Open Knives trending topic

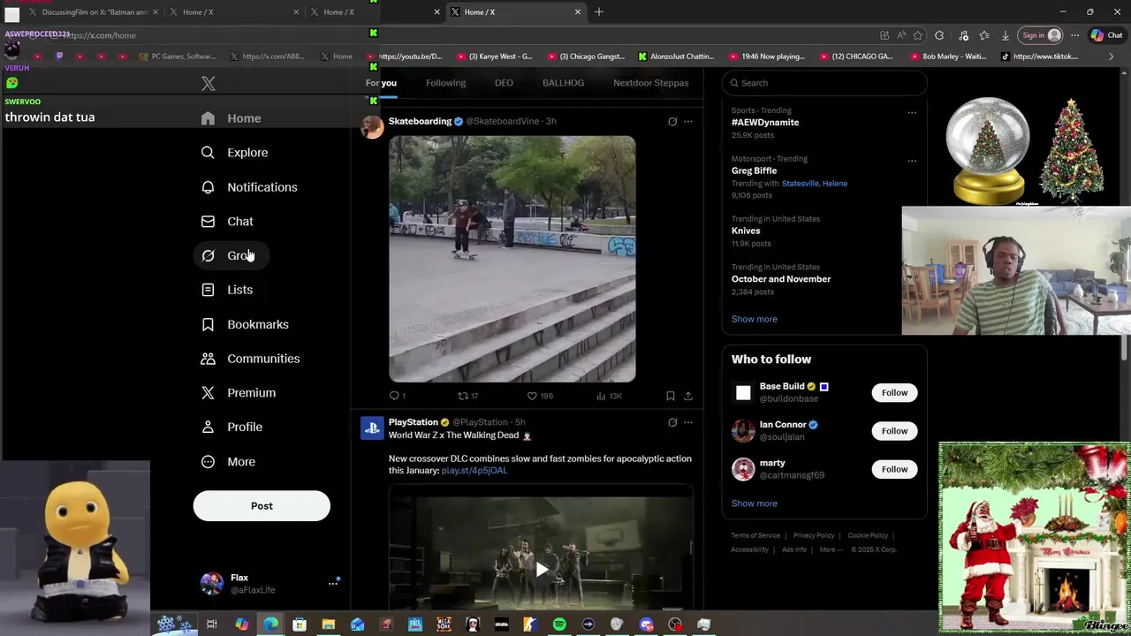click(746, 231)
